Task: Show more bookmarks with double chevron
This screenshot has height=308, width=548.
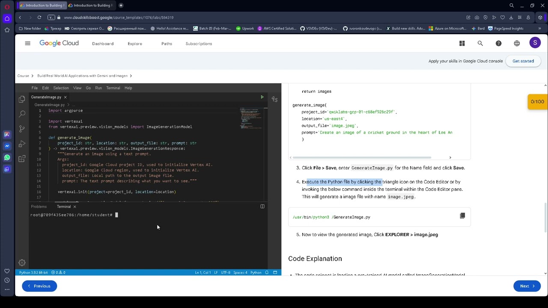Action: pyautogui.click(x=539, y=29)
